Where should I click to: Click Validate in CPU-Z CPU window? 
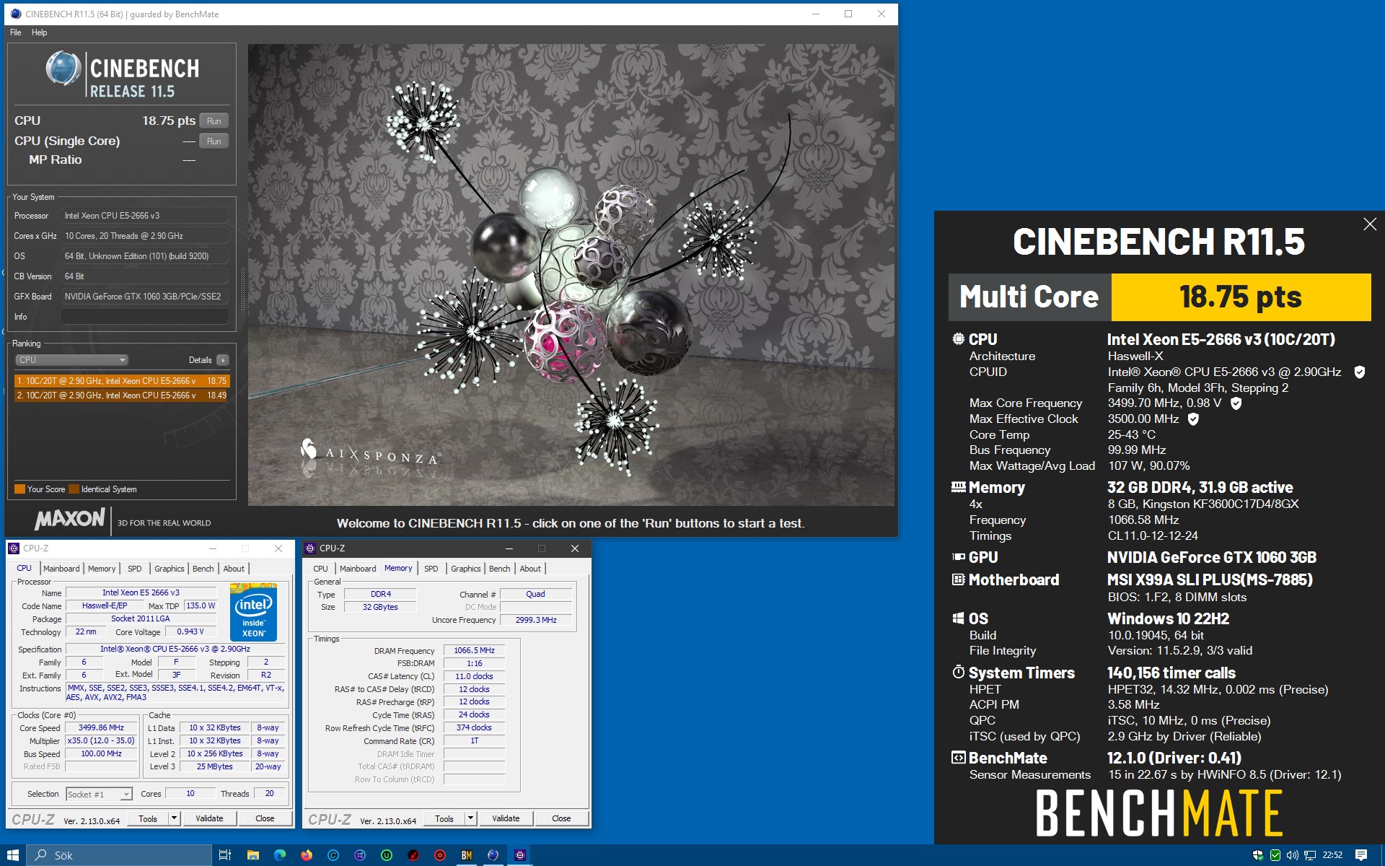tap(209, 818)
